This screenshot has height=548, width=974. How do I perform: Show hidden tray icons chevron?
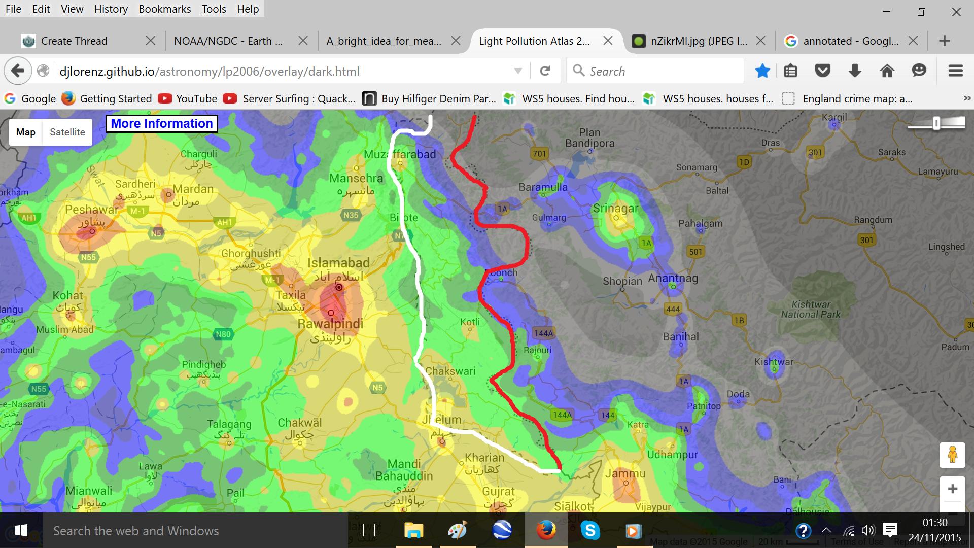[826, 531]
